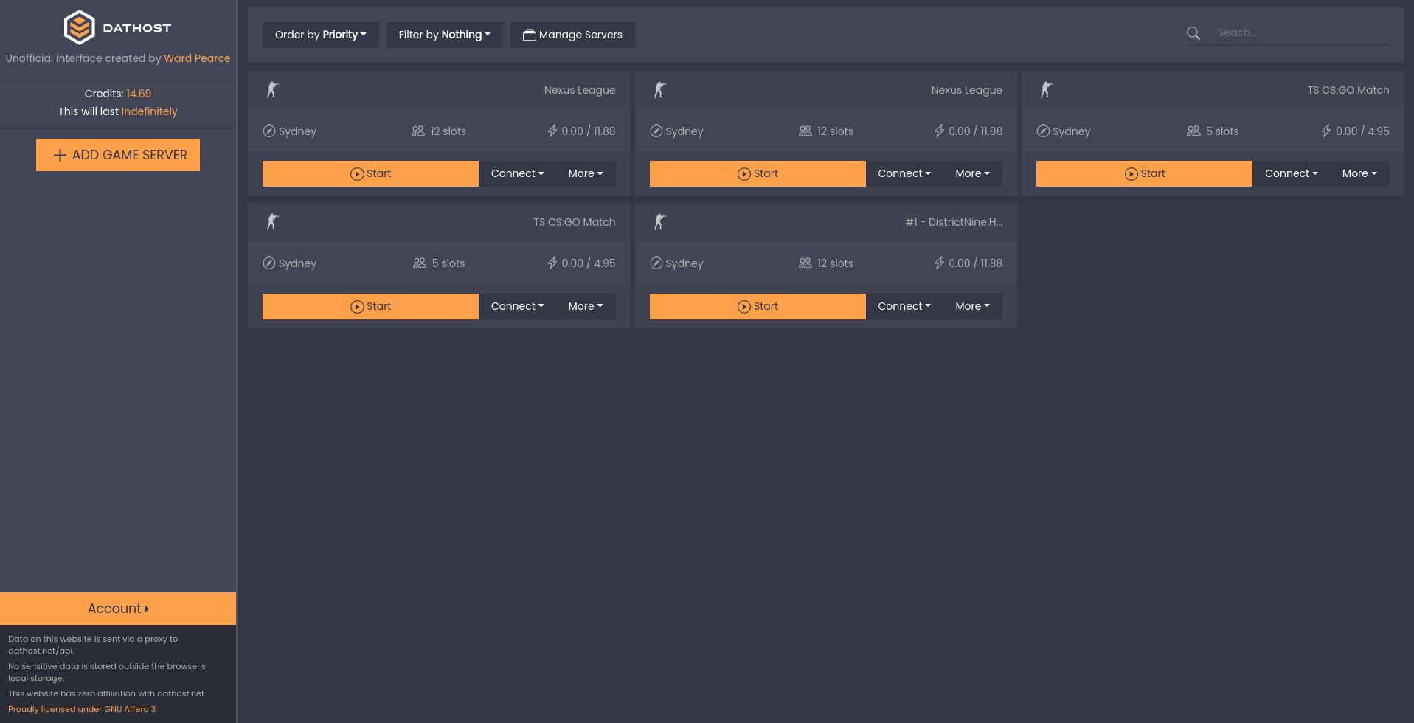This screenshot has height=723, width=1414.
Task: Click the CS:GO icon on right Nexus League card
Action: pos(659,90)
